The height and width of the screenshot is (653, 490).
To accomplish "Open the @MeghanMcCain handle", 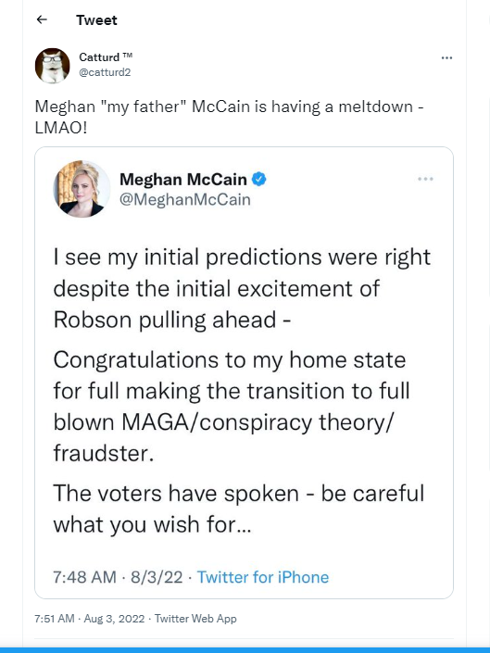I will coord(185,200).
